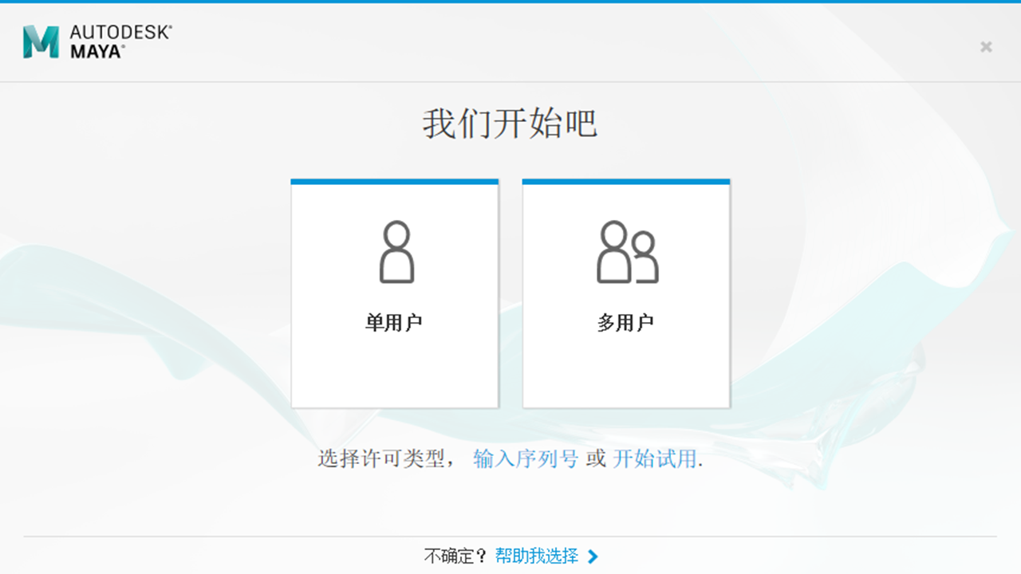This screenshot has height=574, width=1021.
Task: Click the 单用户 text label
Action: (x=394, y=323)
